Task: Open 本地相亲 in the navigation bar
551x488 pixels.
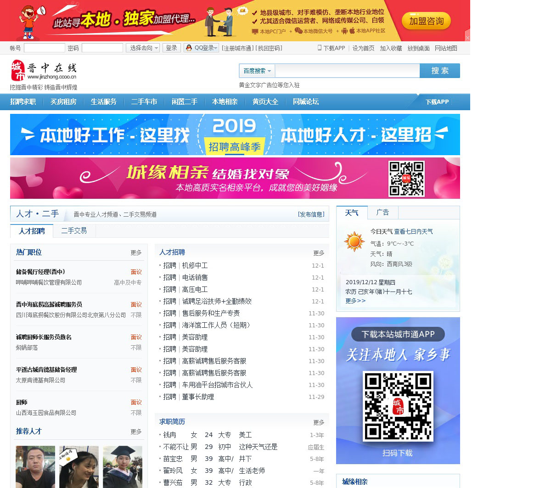Action: click(x=225, y=102)
